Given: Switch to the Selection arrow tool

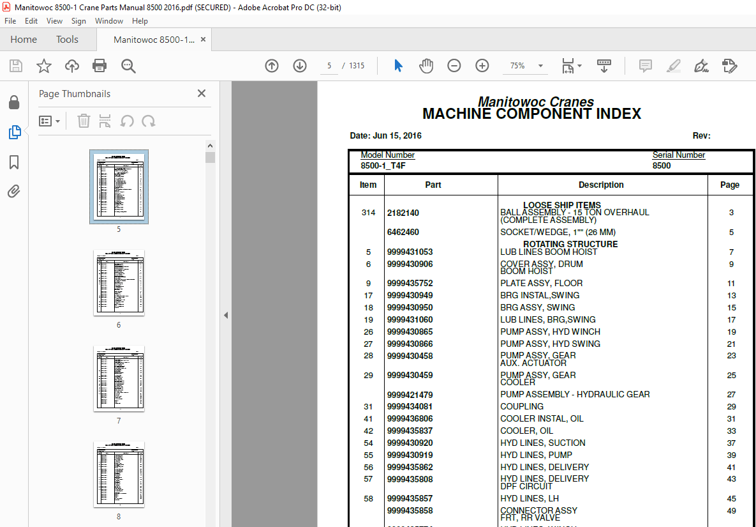Looking at the screenshot, I should [x=397, y=65].
